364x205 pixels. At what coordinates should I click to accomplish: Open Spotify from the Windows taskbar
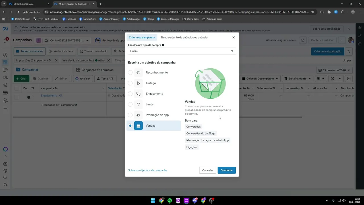[169, 200]
